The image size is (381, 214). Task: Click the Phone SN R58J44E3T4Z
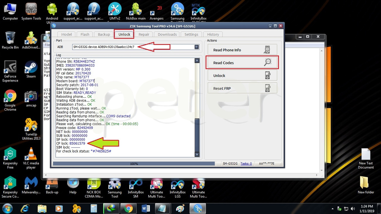84,62
